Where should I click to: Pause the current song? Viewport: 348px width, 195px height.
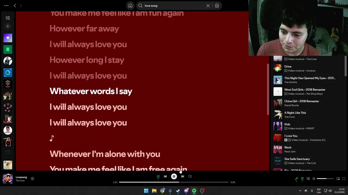coord(174,177)
